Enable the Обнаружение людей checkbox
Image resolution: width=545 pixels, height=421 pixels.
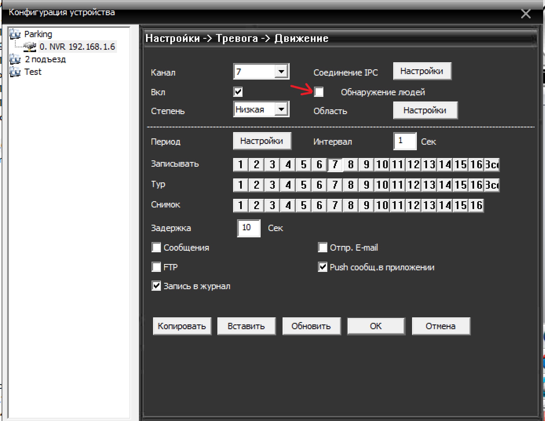[x=319, y=92]
